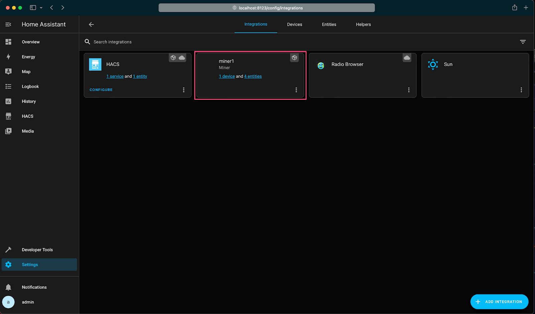535x314 pixels.
Task: Click the cloud badge on HACS card
Action: point(182,58)
